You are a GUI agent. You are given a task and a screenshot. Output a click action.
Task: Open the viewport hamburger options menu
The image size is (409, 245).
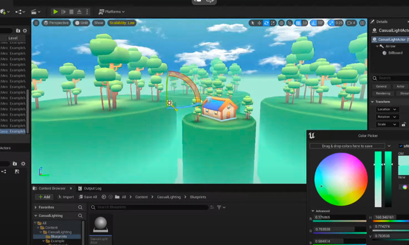tap(36, 23)
